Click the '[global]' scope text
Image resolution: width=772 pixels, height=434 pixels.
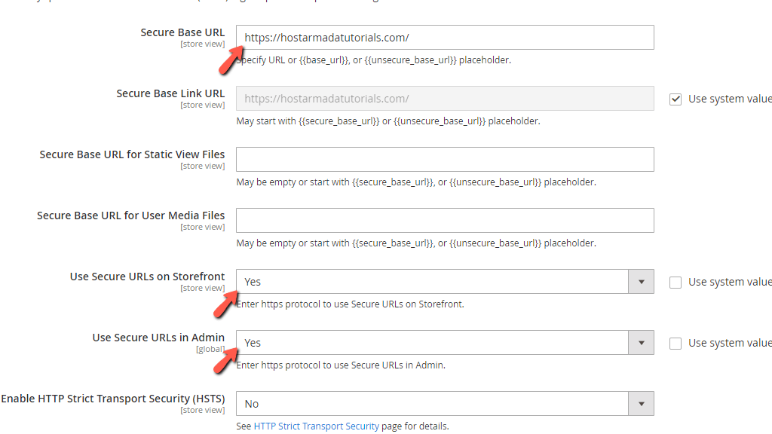(210, 349)
